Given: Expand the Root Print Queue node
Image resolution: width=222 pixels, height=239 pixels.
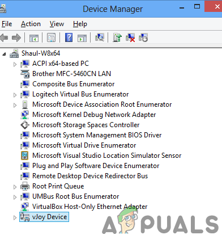Looking at the screenshot, I should (15, 187).
